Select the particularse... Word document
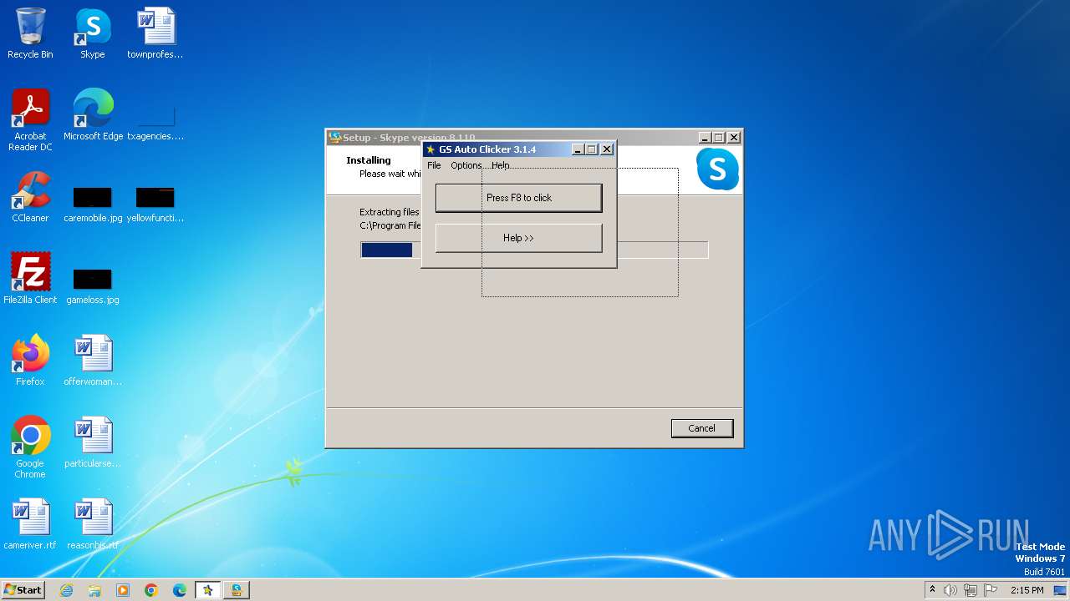The width and height of the screenshot is (1070, 601). click(93, 442)
